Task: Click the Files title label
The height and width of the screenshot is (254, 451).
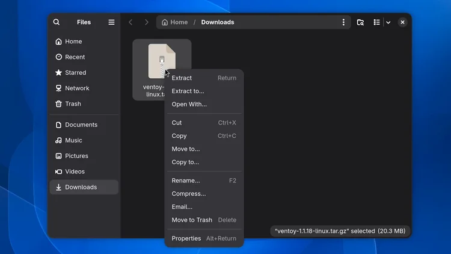Action: tap(84, 22)
